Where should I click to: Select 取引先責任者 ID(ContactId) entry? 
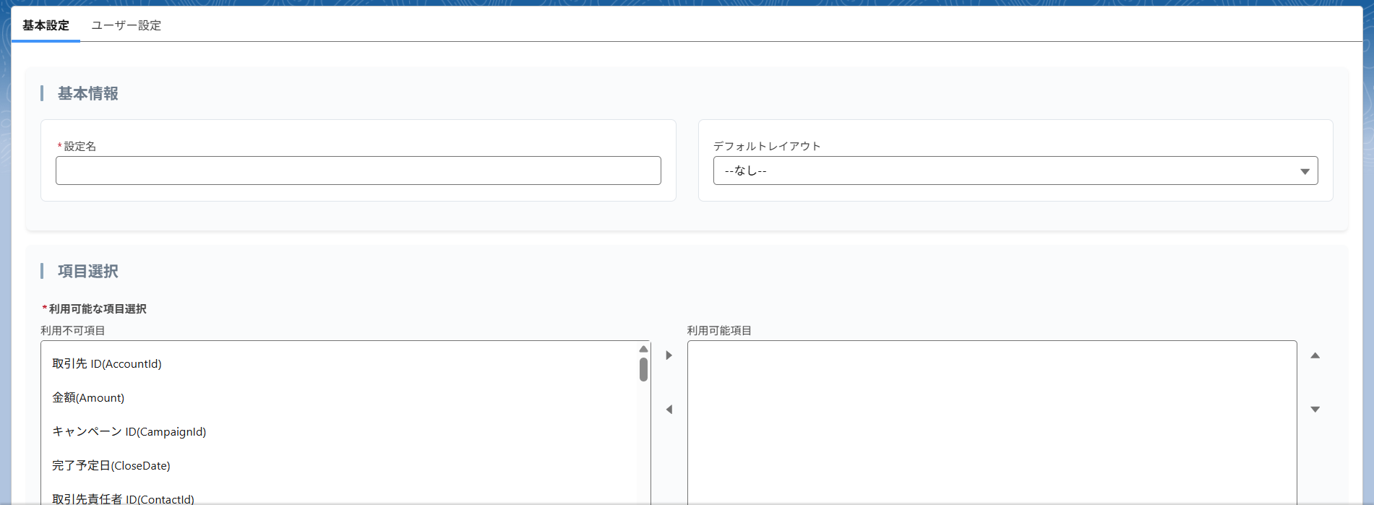(x=123, y=498)
